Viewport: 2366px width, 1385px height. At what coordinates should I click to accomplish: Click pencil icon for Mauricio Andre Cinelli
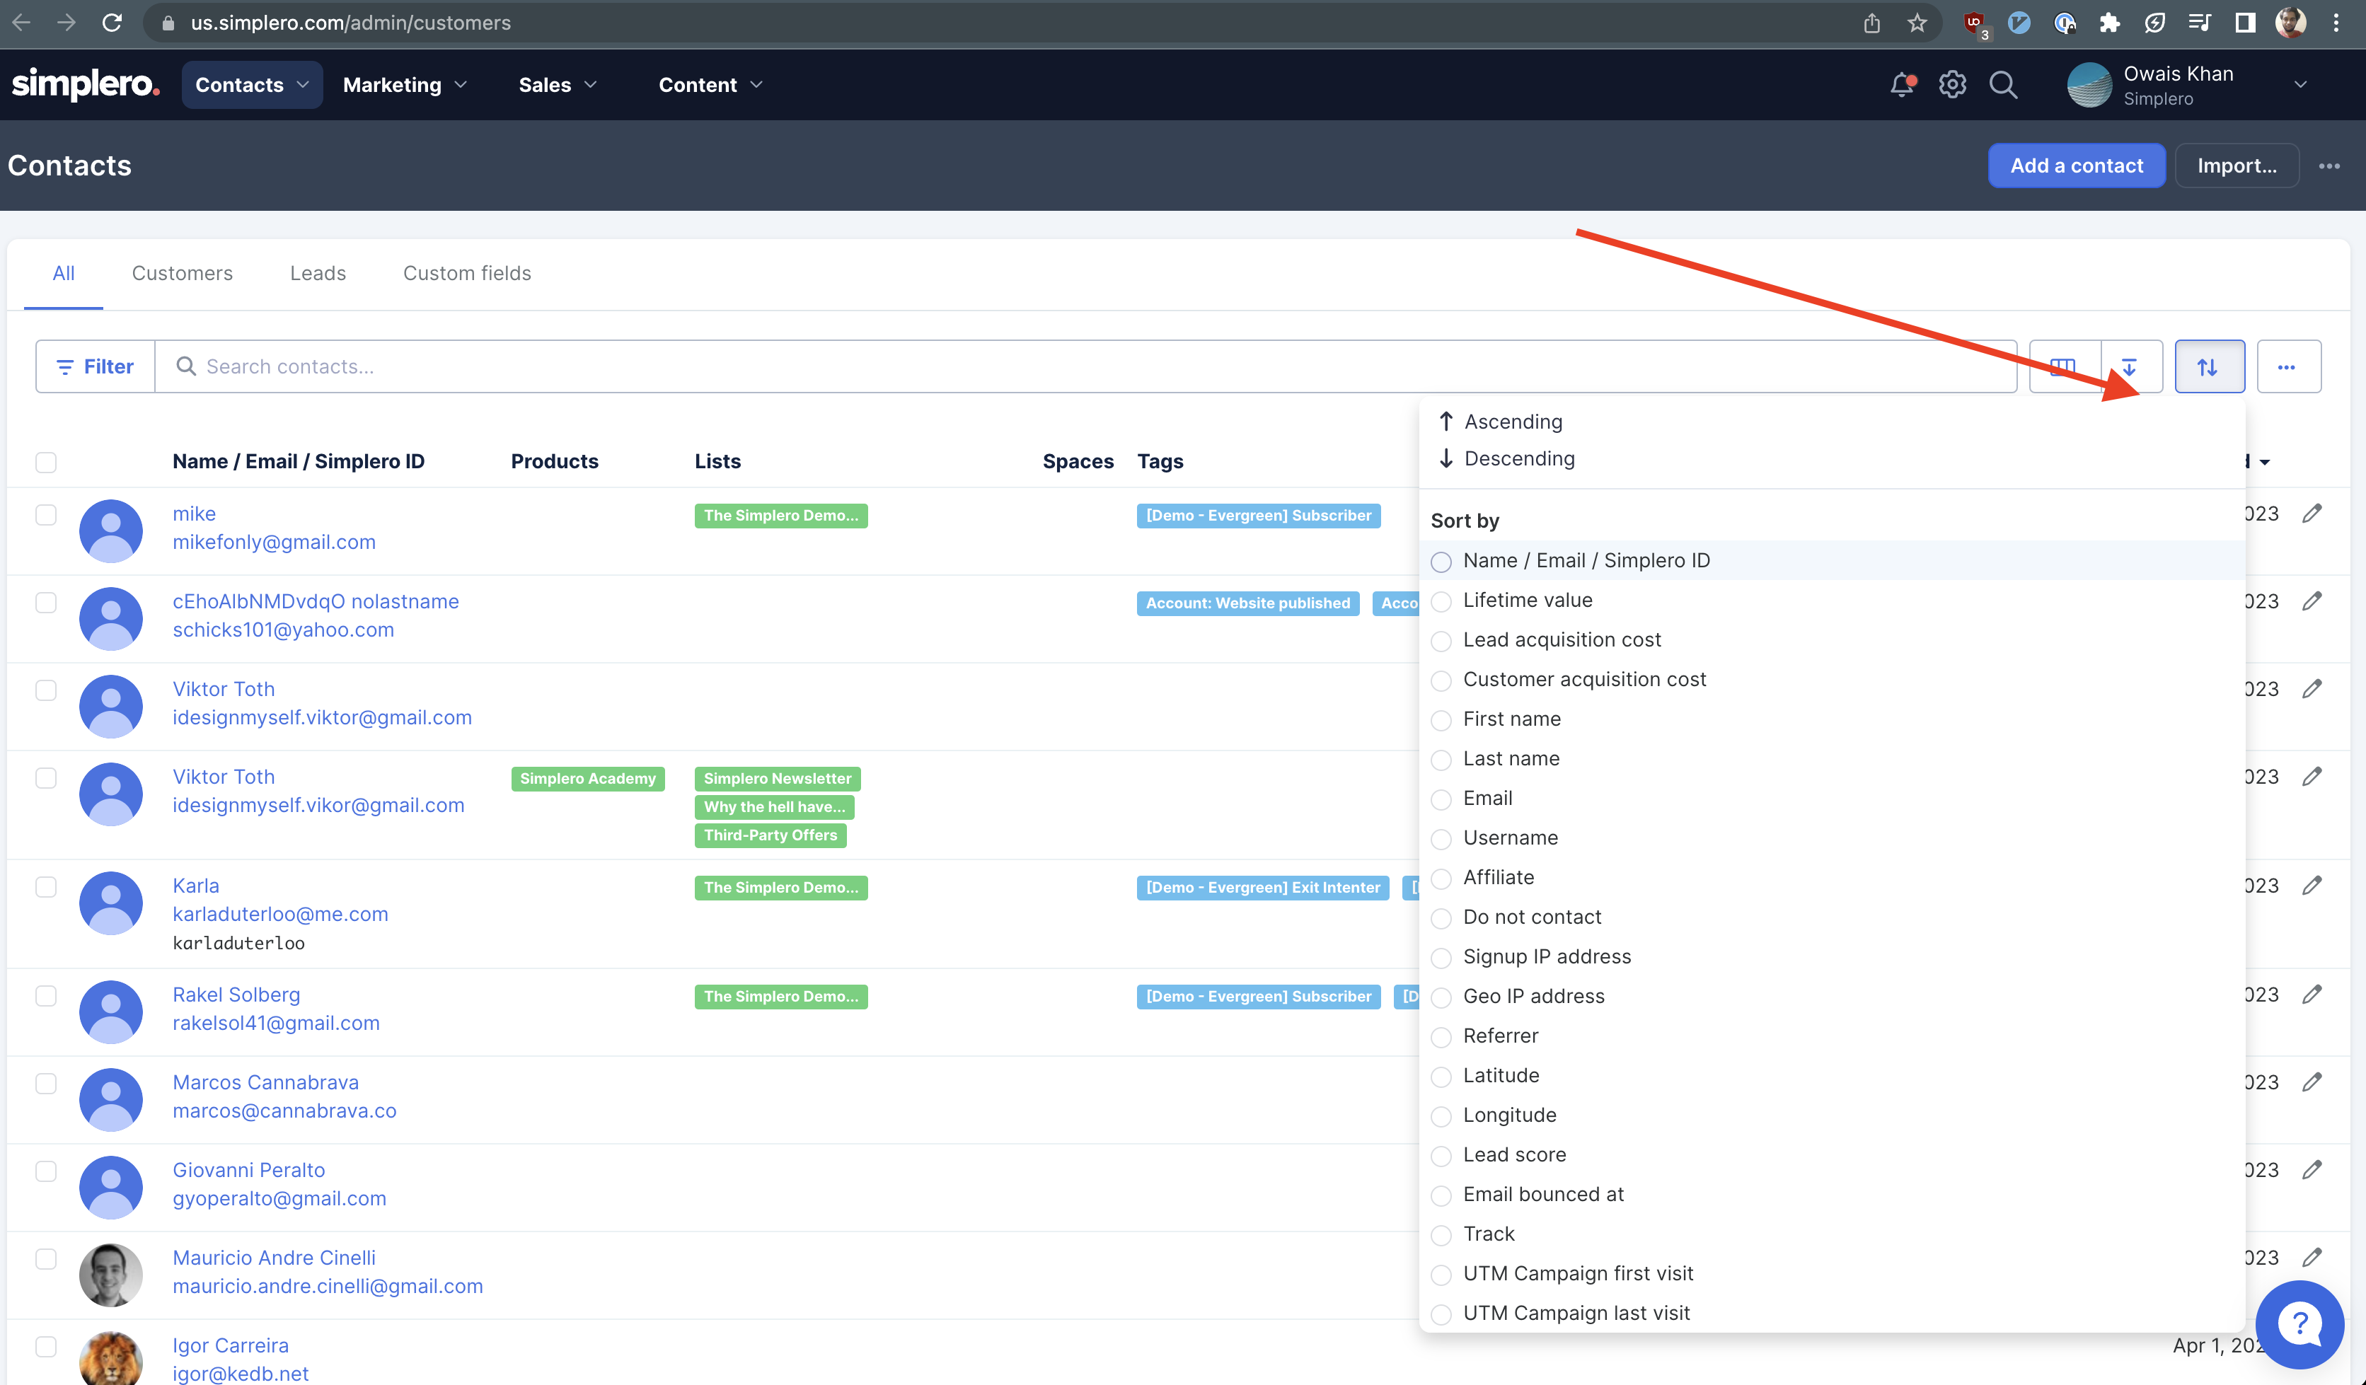[2312, 1258]
